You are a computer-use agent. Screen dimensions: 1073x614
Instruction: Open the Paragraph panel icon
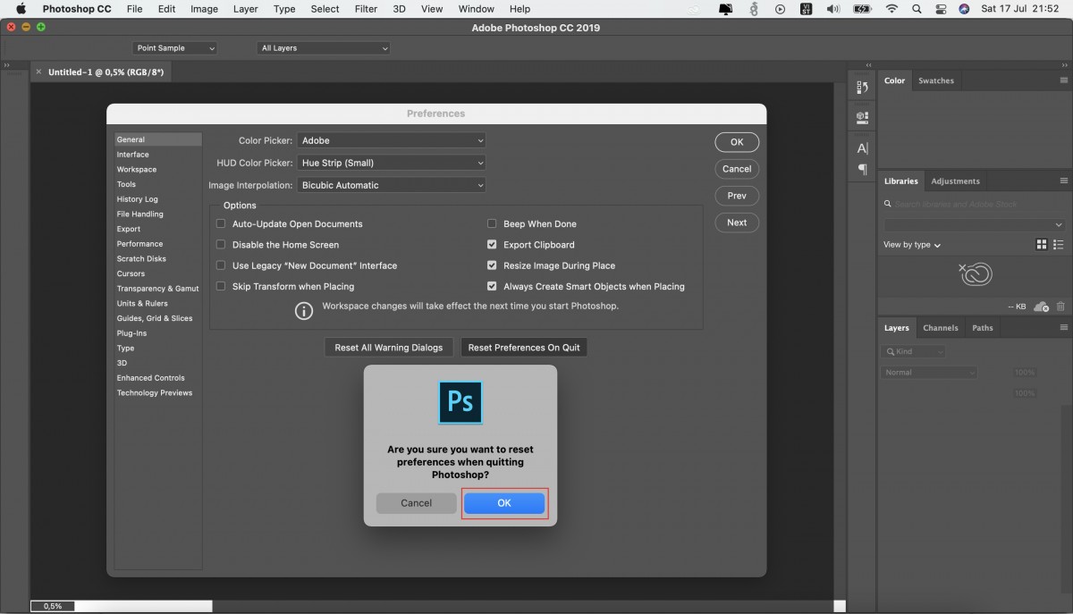pos(862,169)
